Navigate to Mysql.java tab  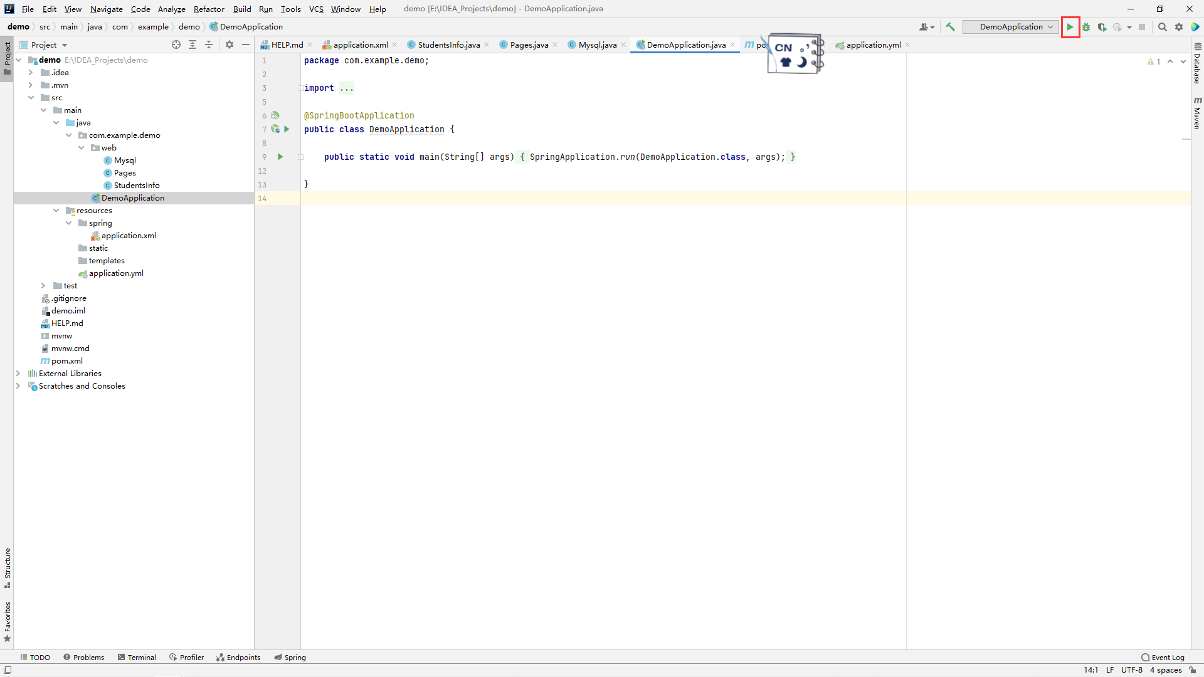tap(597, 45)
